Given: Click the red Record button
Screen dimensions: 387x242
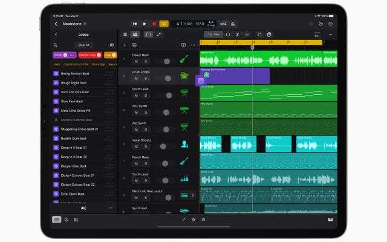Looking at the screenshot, I should 154,24.
